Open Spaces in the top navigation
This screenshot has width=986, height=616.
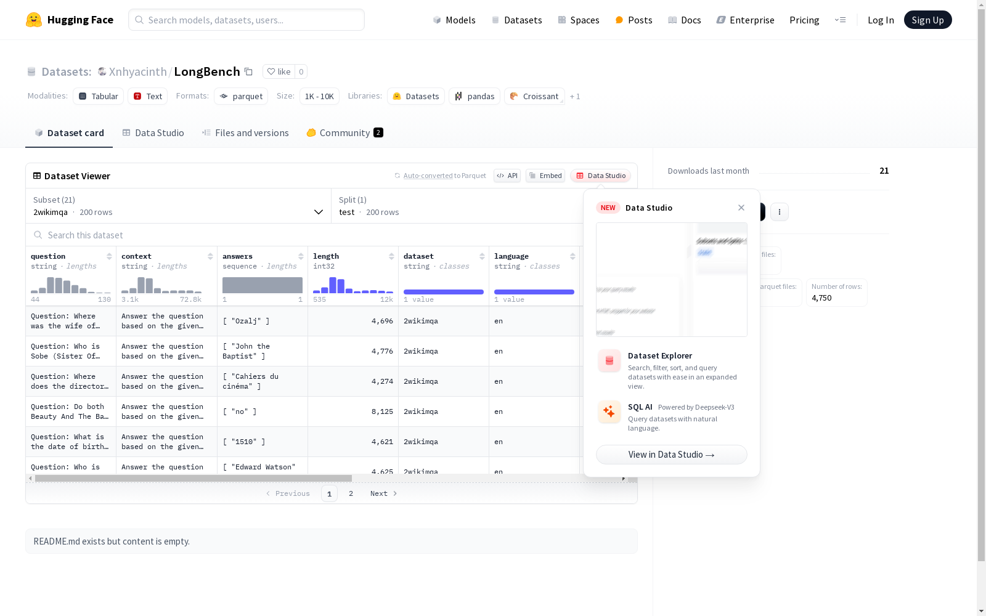coord(579,20)
